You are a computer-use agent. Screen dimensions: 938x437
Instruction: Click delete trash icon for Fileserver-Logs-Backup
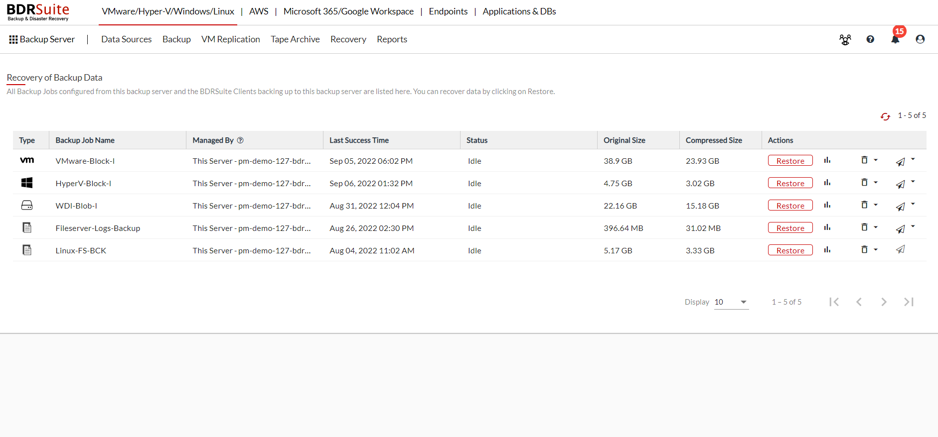coord(865,227)
